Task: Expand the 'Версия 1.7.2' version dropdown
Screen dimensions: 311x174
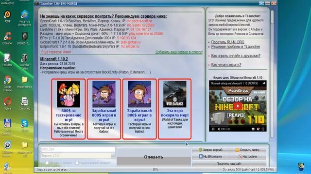Action: click(x=113, y=156)
